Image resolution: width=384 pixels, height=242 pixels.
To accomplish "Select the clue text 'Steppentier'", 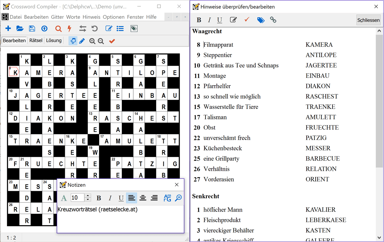I will tap(218, 55).
